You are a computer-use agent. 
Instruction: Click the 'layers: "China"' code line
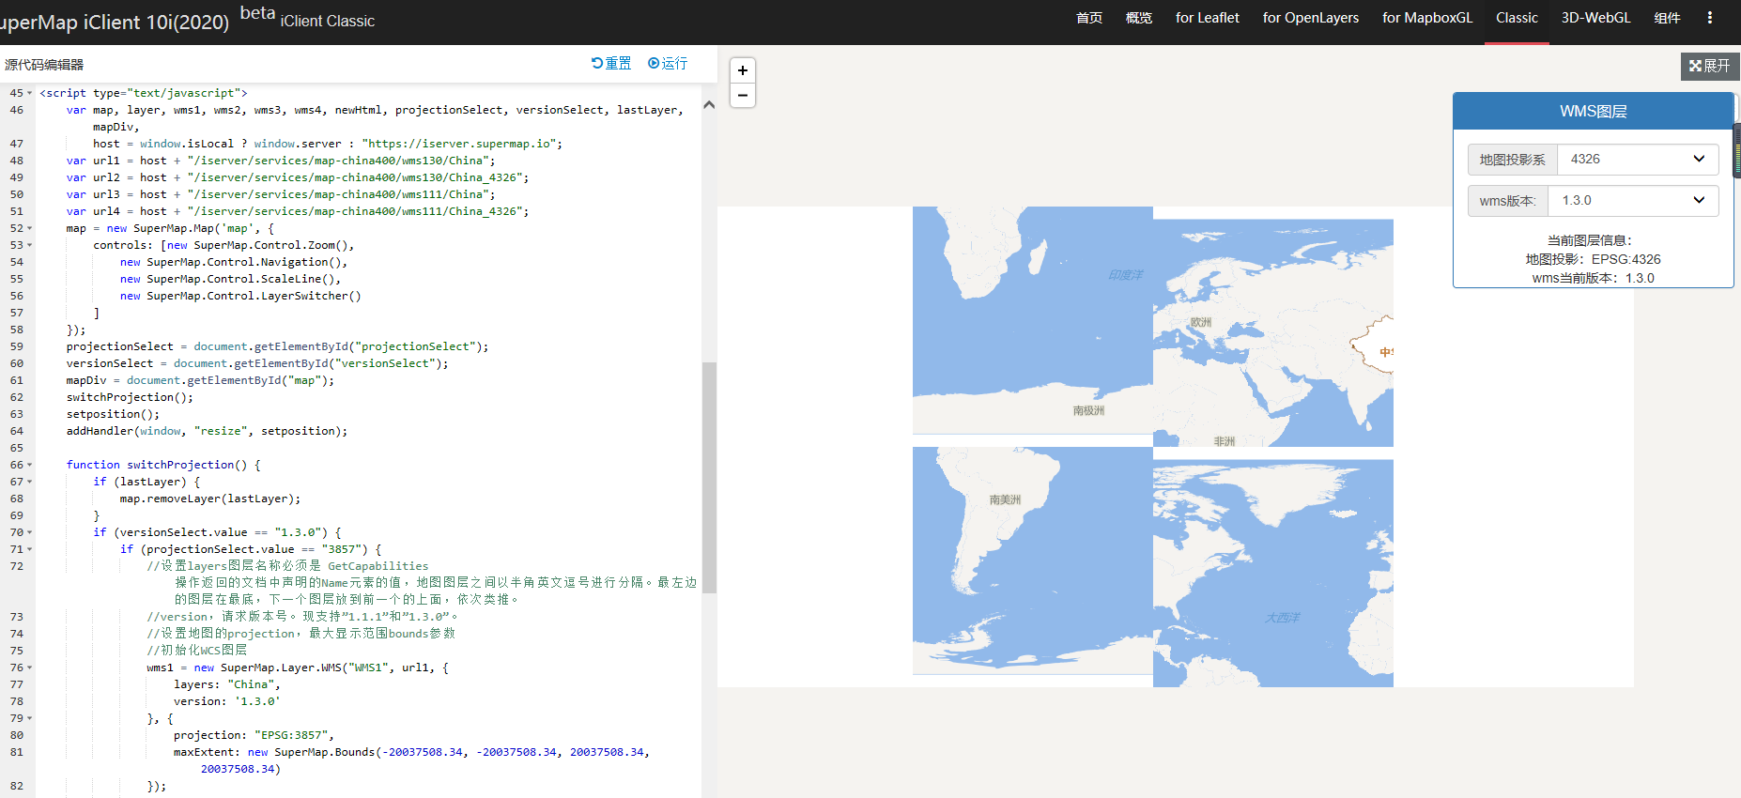[227, 684]
